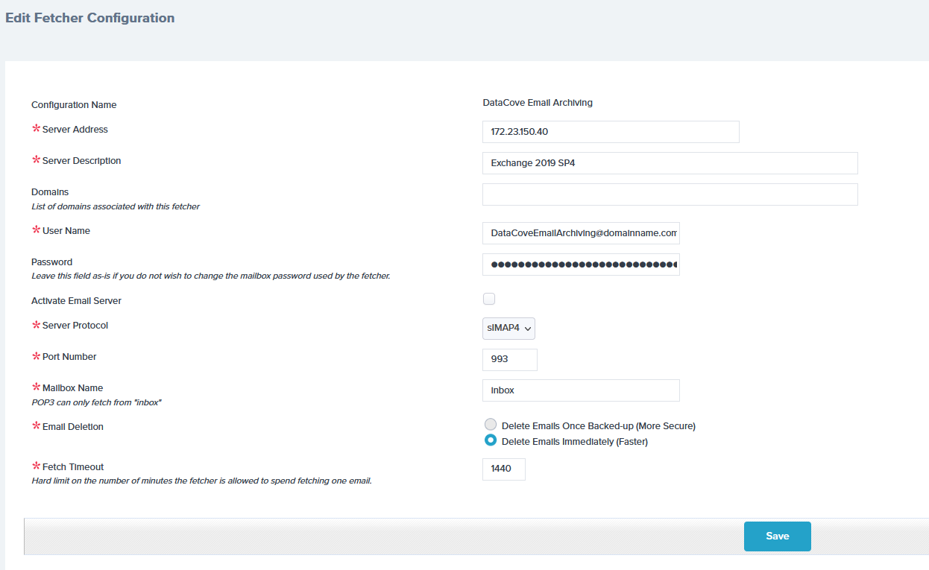The image size is (929, 570).
Task: Click the Port Number field
Action: tap(510, 359)
